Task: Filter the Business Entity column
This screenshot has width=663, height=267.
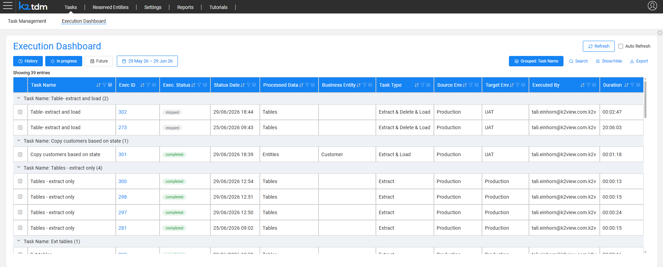Action: click(x=364, y=85)
